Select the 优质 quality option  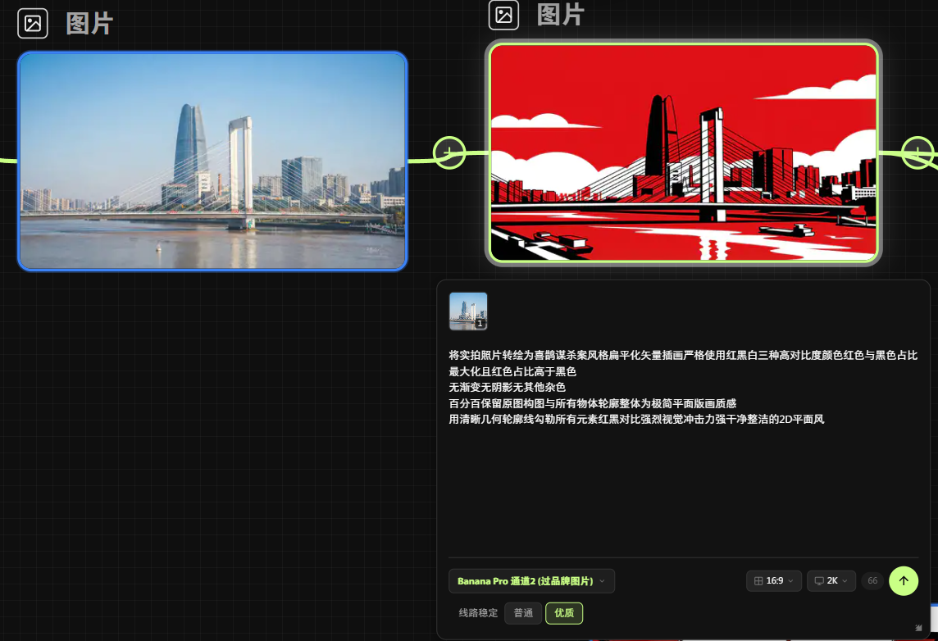pos(564,613)
